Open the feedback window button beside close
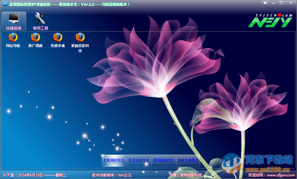 tap(281, 3)
